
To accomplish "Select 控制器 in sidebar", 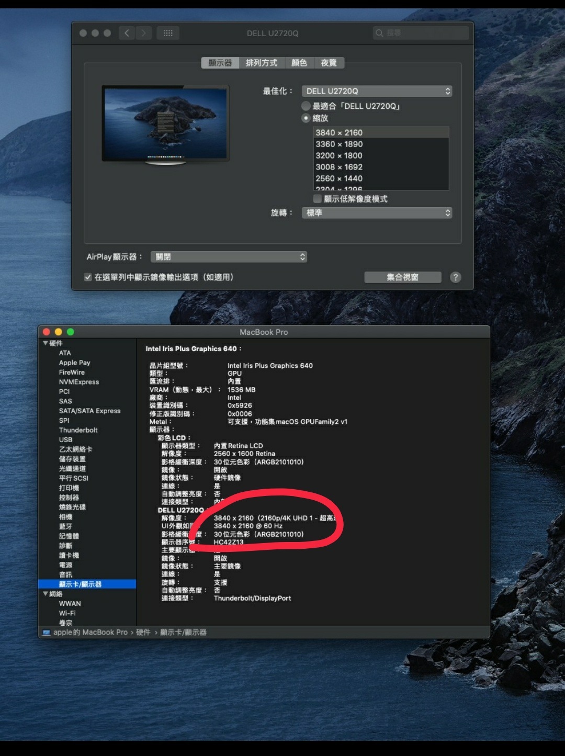I will 69,498.
